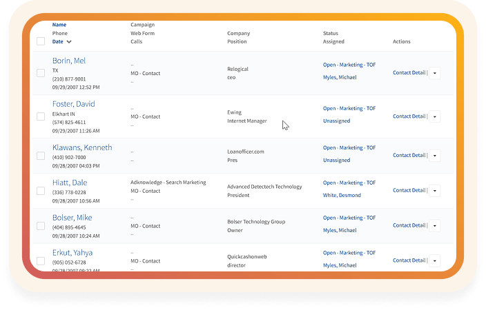Select position Internet Manager
This screenshot has width=486, height=310.
[x=247, y=121]
